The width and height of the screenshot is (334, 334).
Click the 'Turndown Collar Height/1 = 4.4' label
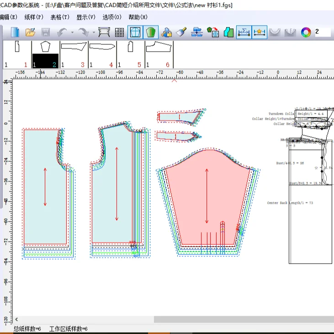(x=296, y=114)
